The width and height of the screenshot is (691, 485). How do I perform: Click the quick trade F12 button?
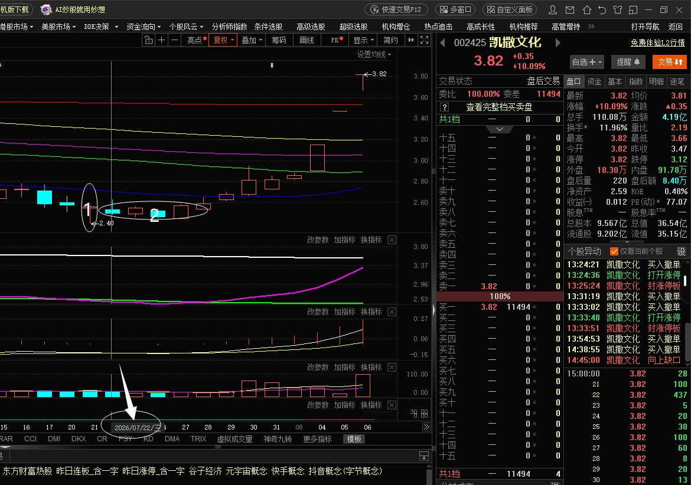396,9
